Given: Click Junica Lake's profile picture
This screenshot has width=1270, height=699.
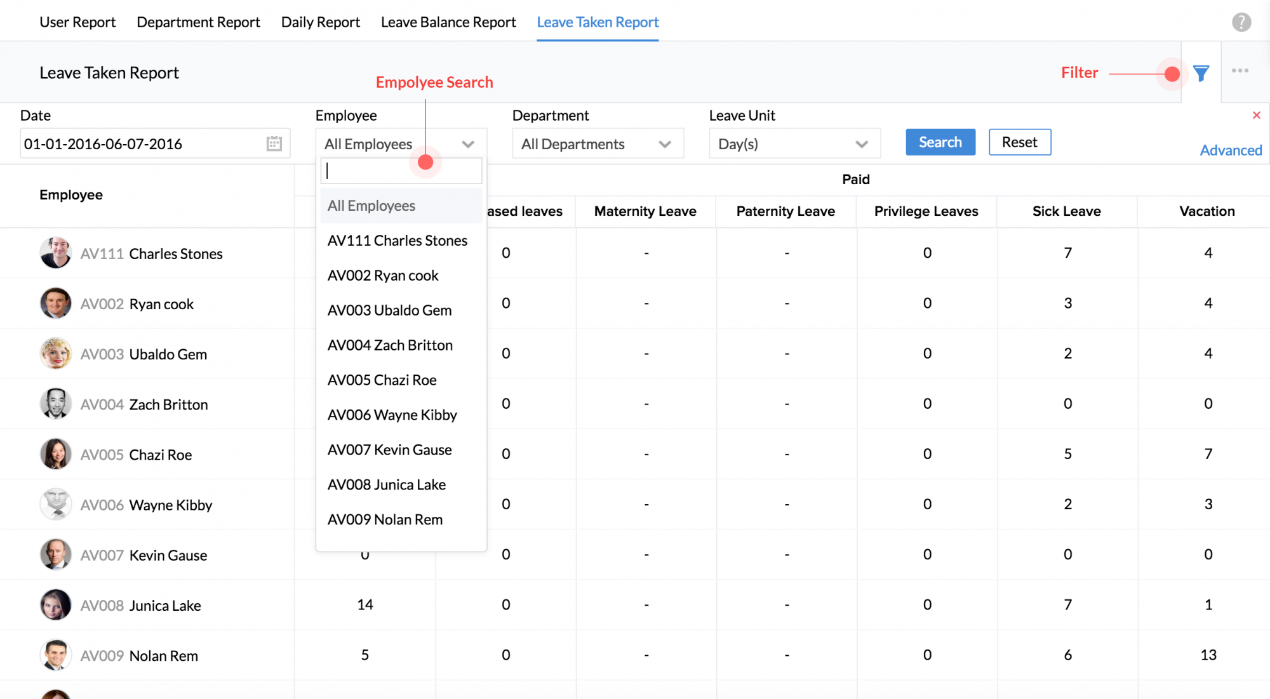Looking at the screenshot, I should pos(56,604).
